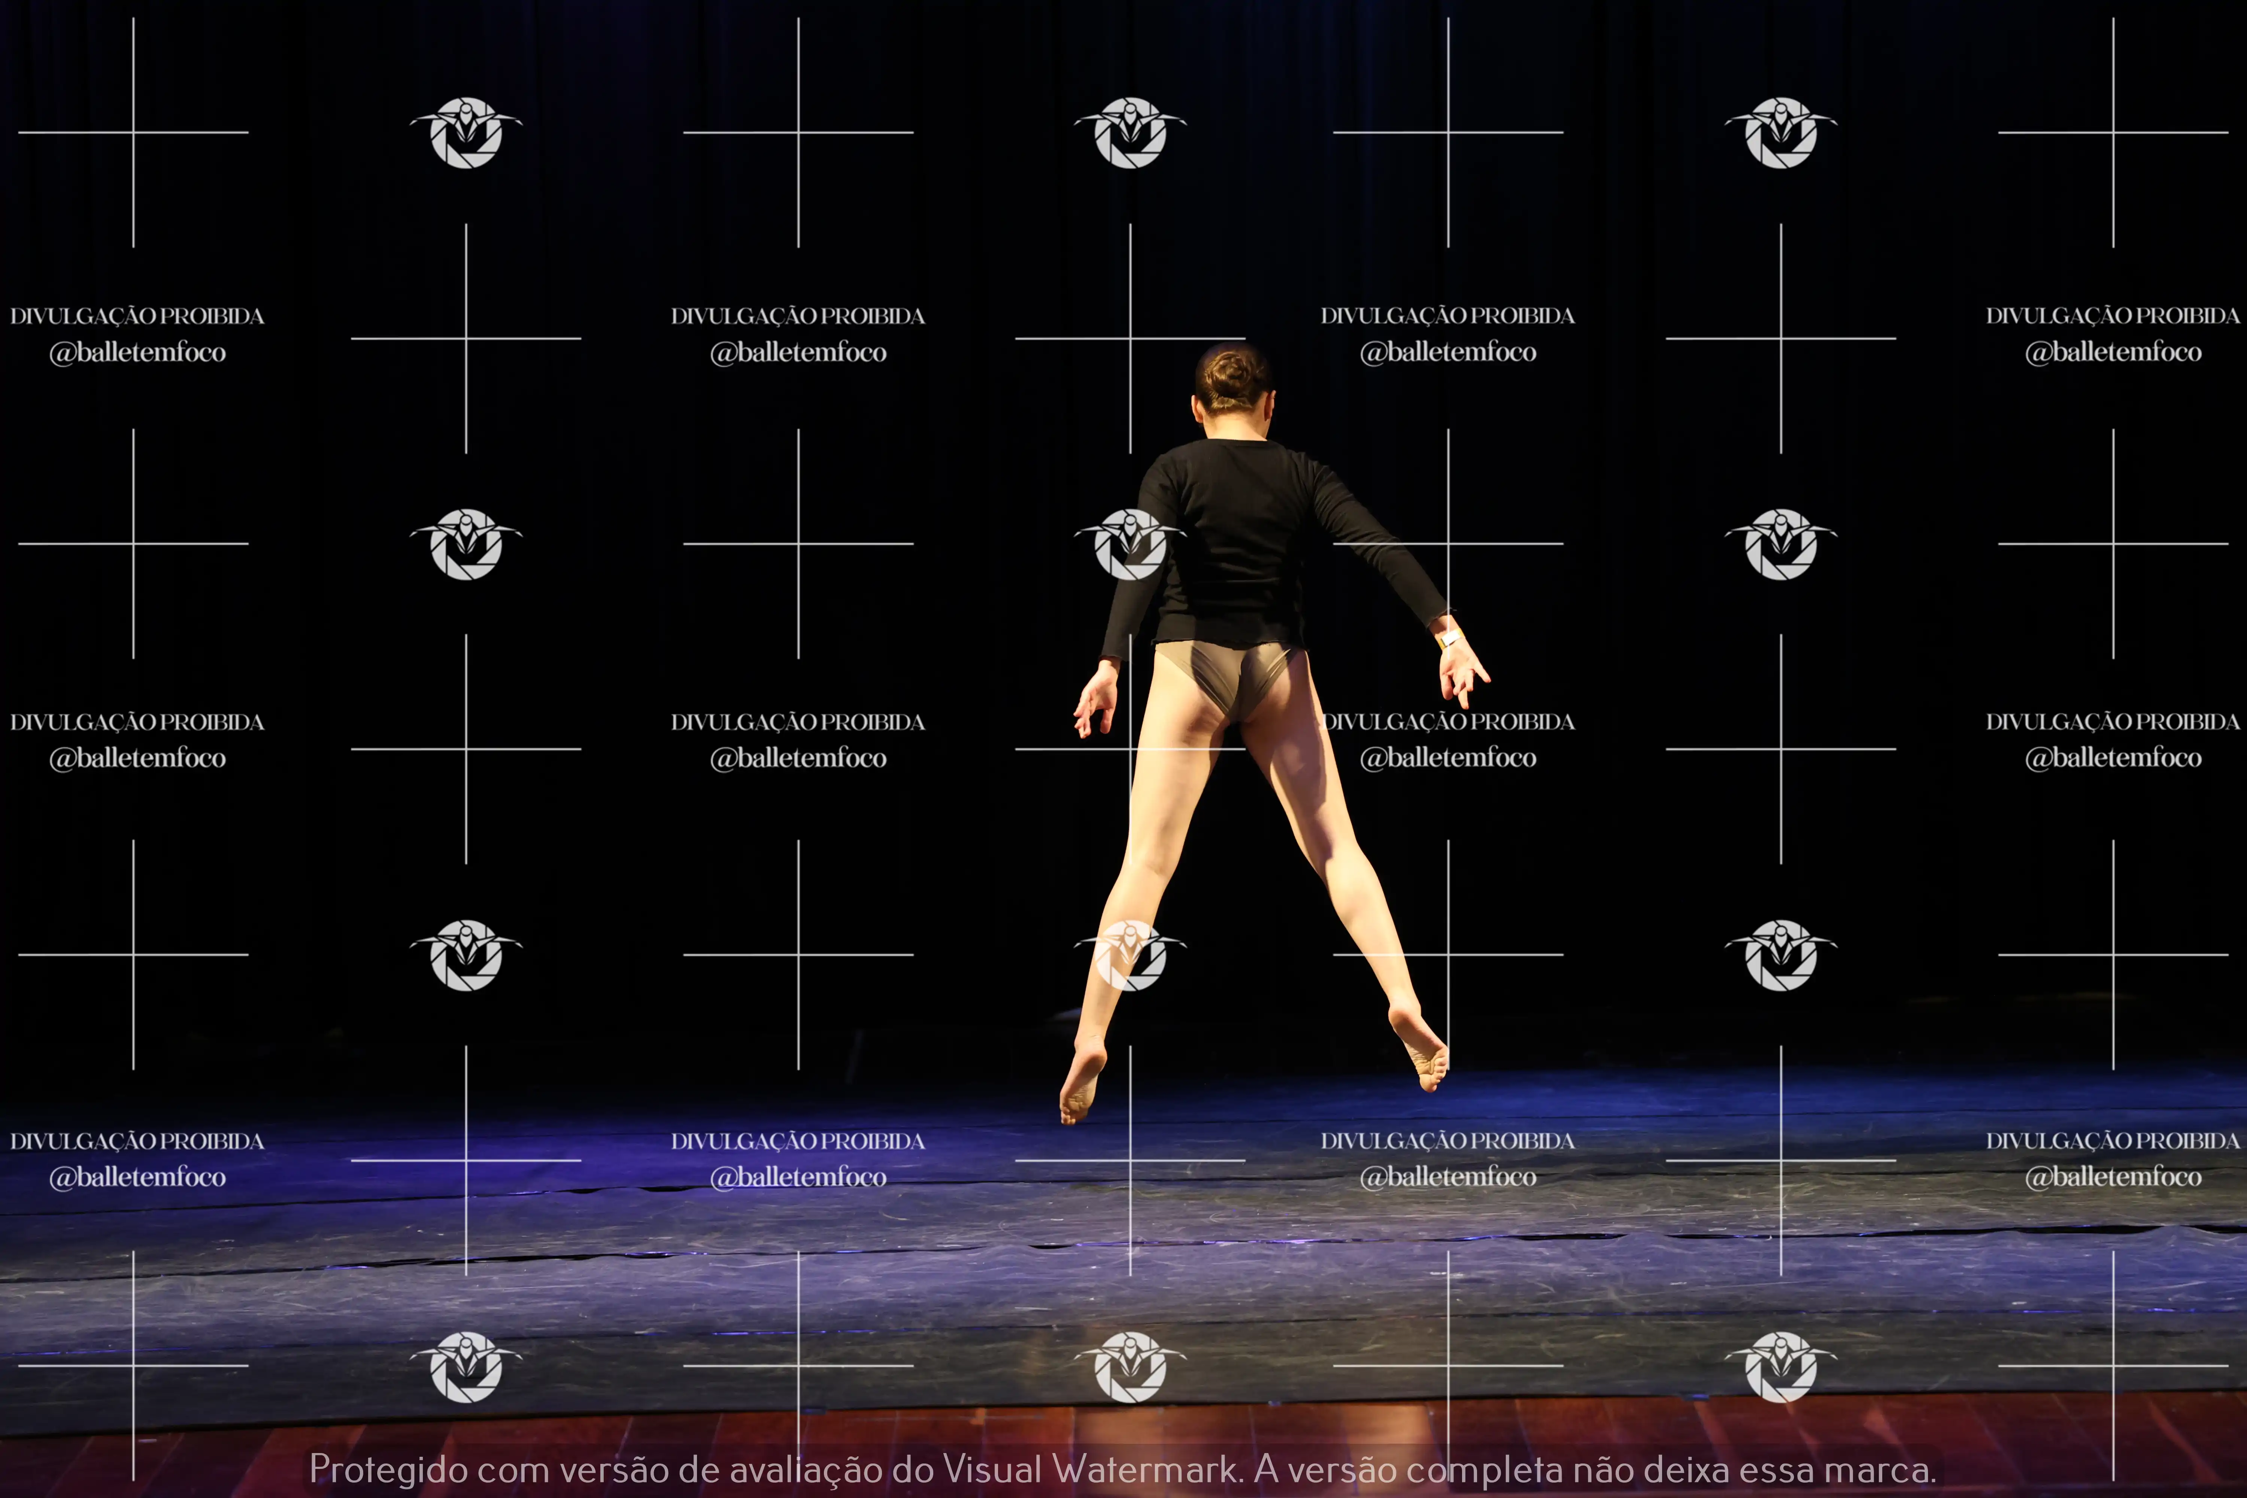Screen dimensions: 2247x1498
Task: Click the word 'Protegido' in the bottom caption
Action: 388,1469
